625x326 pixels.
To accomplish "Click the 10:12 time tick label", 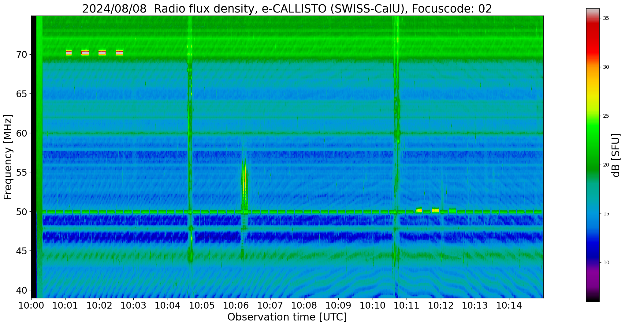I will (x=441, y=306).
